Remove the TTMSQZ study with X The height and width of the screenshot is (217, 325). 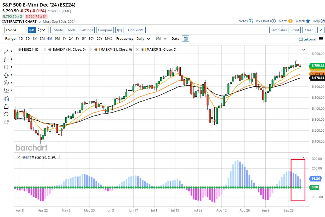[19, 157]
